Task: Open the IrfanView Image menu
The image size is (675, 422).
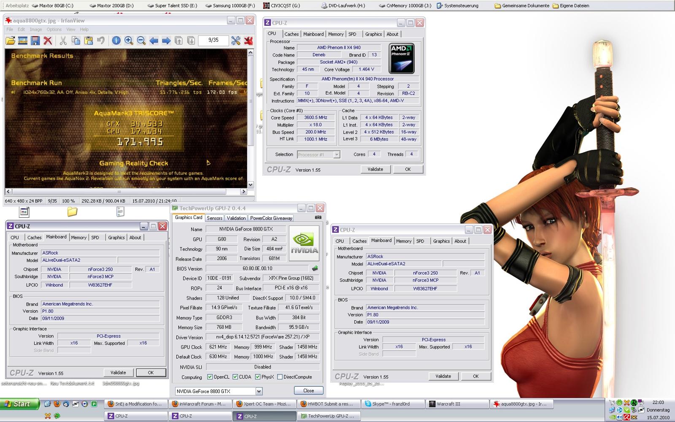Action: [35, 30]
